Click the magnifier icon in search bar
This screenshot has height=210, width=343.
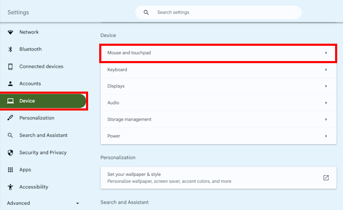point(146,13)
